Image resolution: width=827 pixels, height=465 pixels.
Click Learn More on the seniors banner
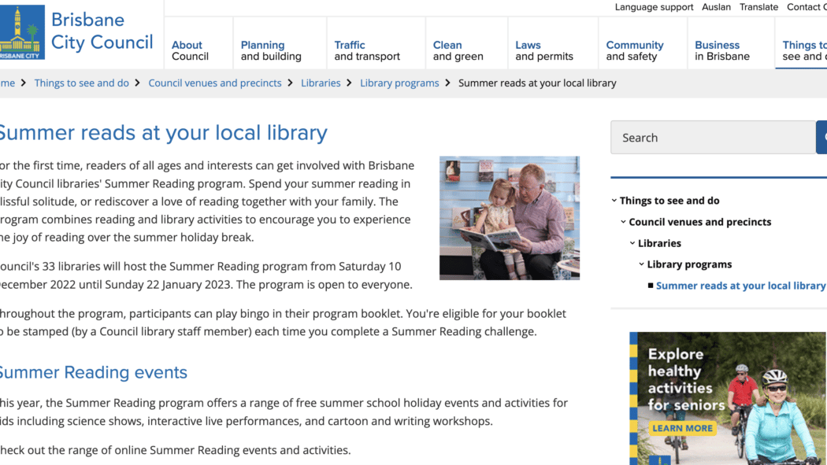click(683, 428)
